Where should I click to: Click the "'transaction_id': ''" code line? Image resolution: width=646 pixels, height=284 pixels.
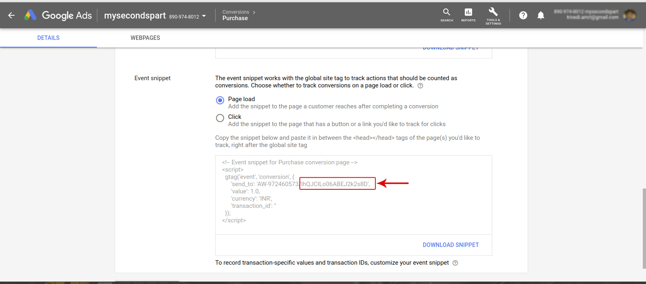tap(254, 206)
